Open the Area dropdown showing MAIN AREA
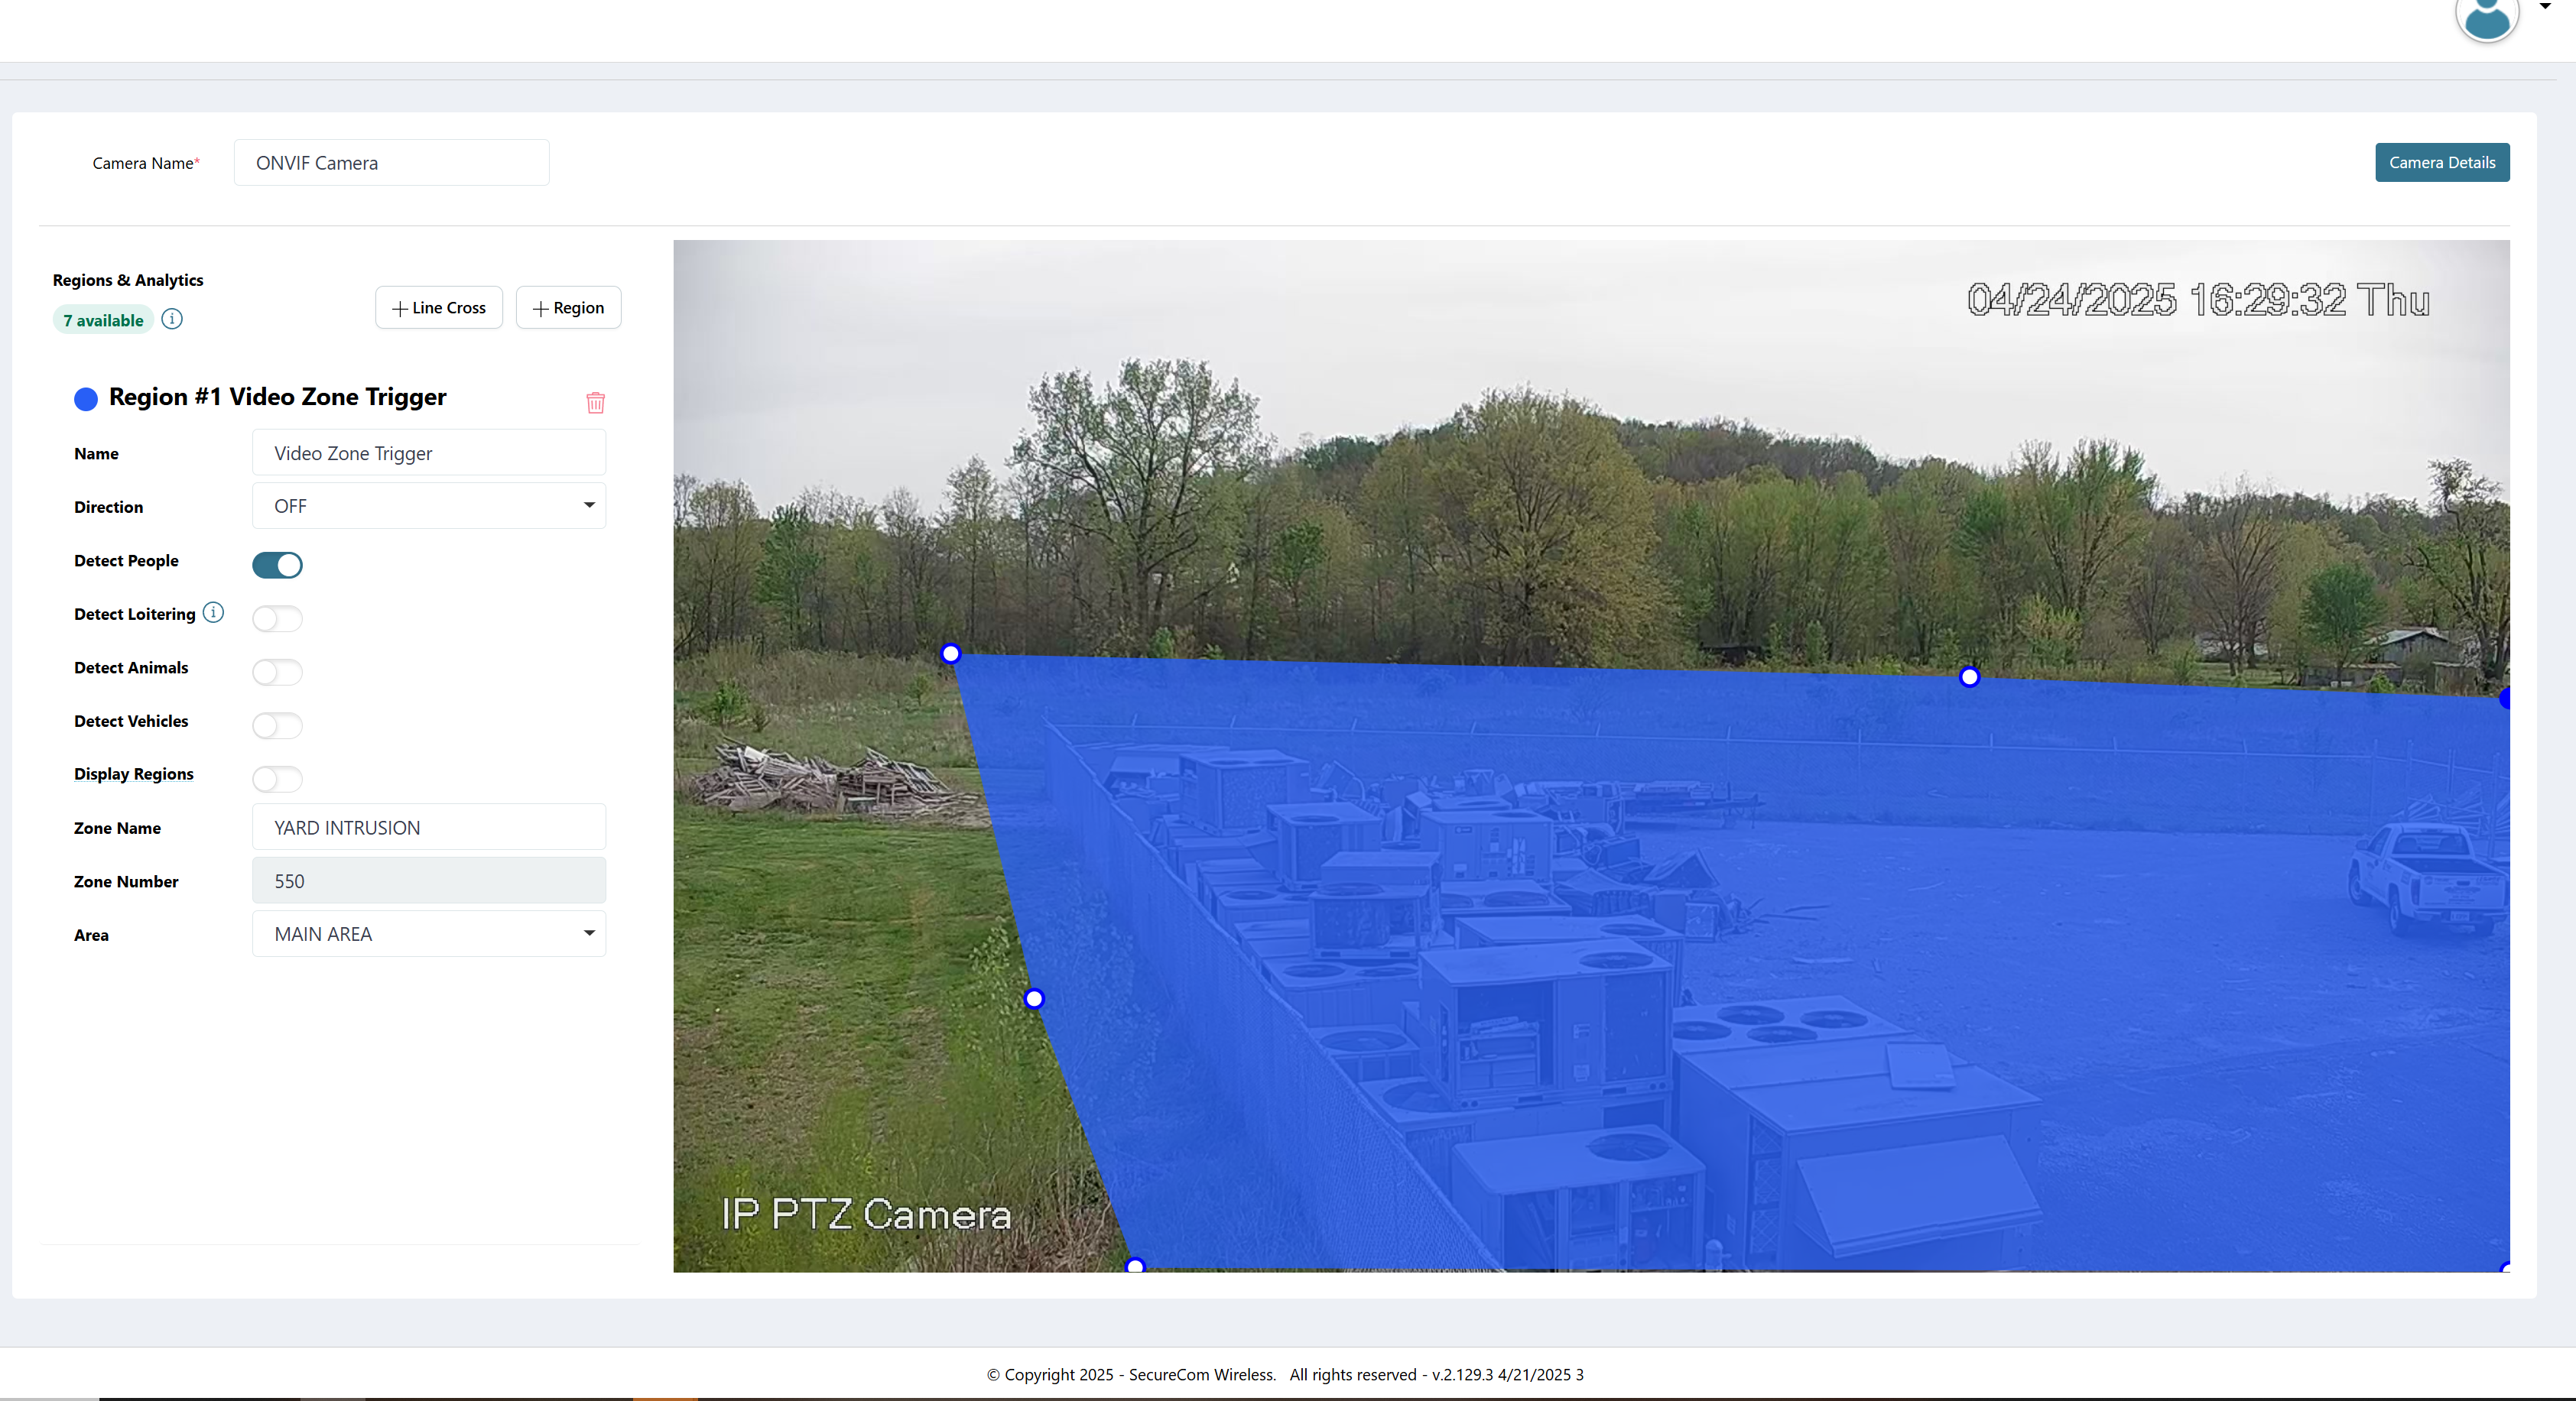Screen dimensions: 2576x1401 tap(429, 933)
